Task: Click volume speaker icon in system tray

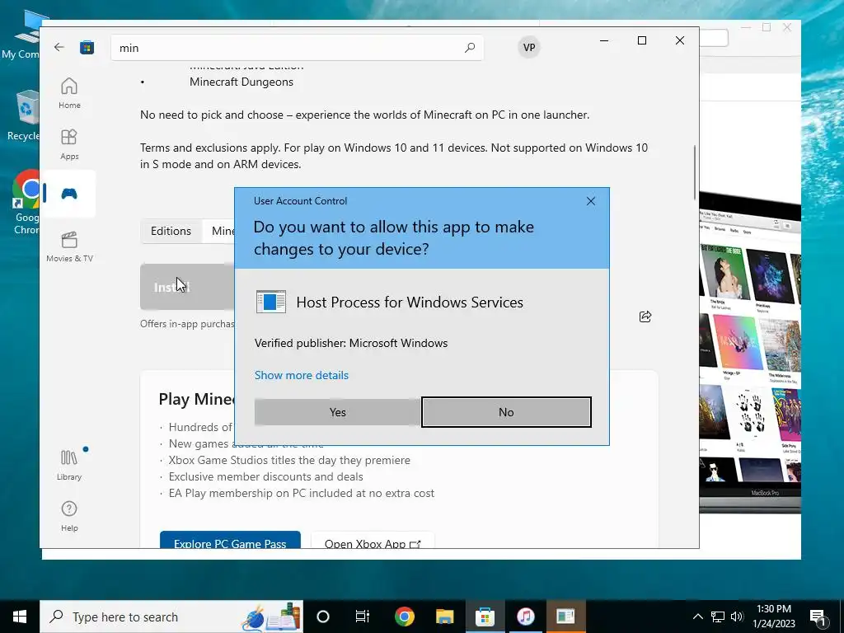Action: coord(737,617)
